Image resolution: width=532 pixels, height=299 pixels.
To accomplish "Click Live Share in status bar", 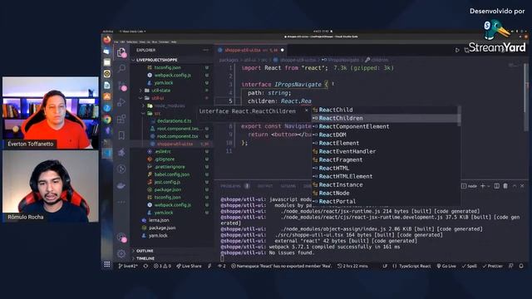I will click(189, 266).
